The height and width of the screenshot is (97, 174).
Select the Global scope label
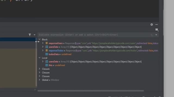(x=45, y=80)
